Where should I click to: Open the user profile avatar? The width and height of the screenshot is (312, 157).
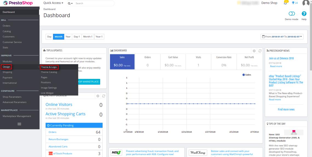pos(306,3)
